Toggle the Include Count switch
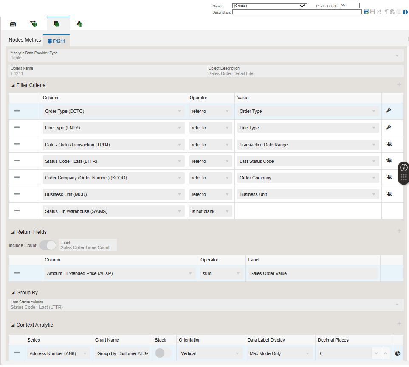Image resolution: width=409 pixels, height=367 pixels. [x=48, y=245]
